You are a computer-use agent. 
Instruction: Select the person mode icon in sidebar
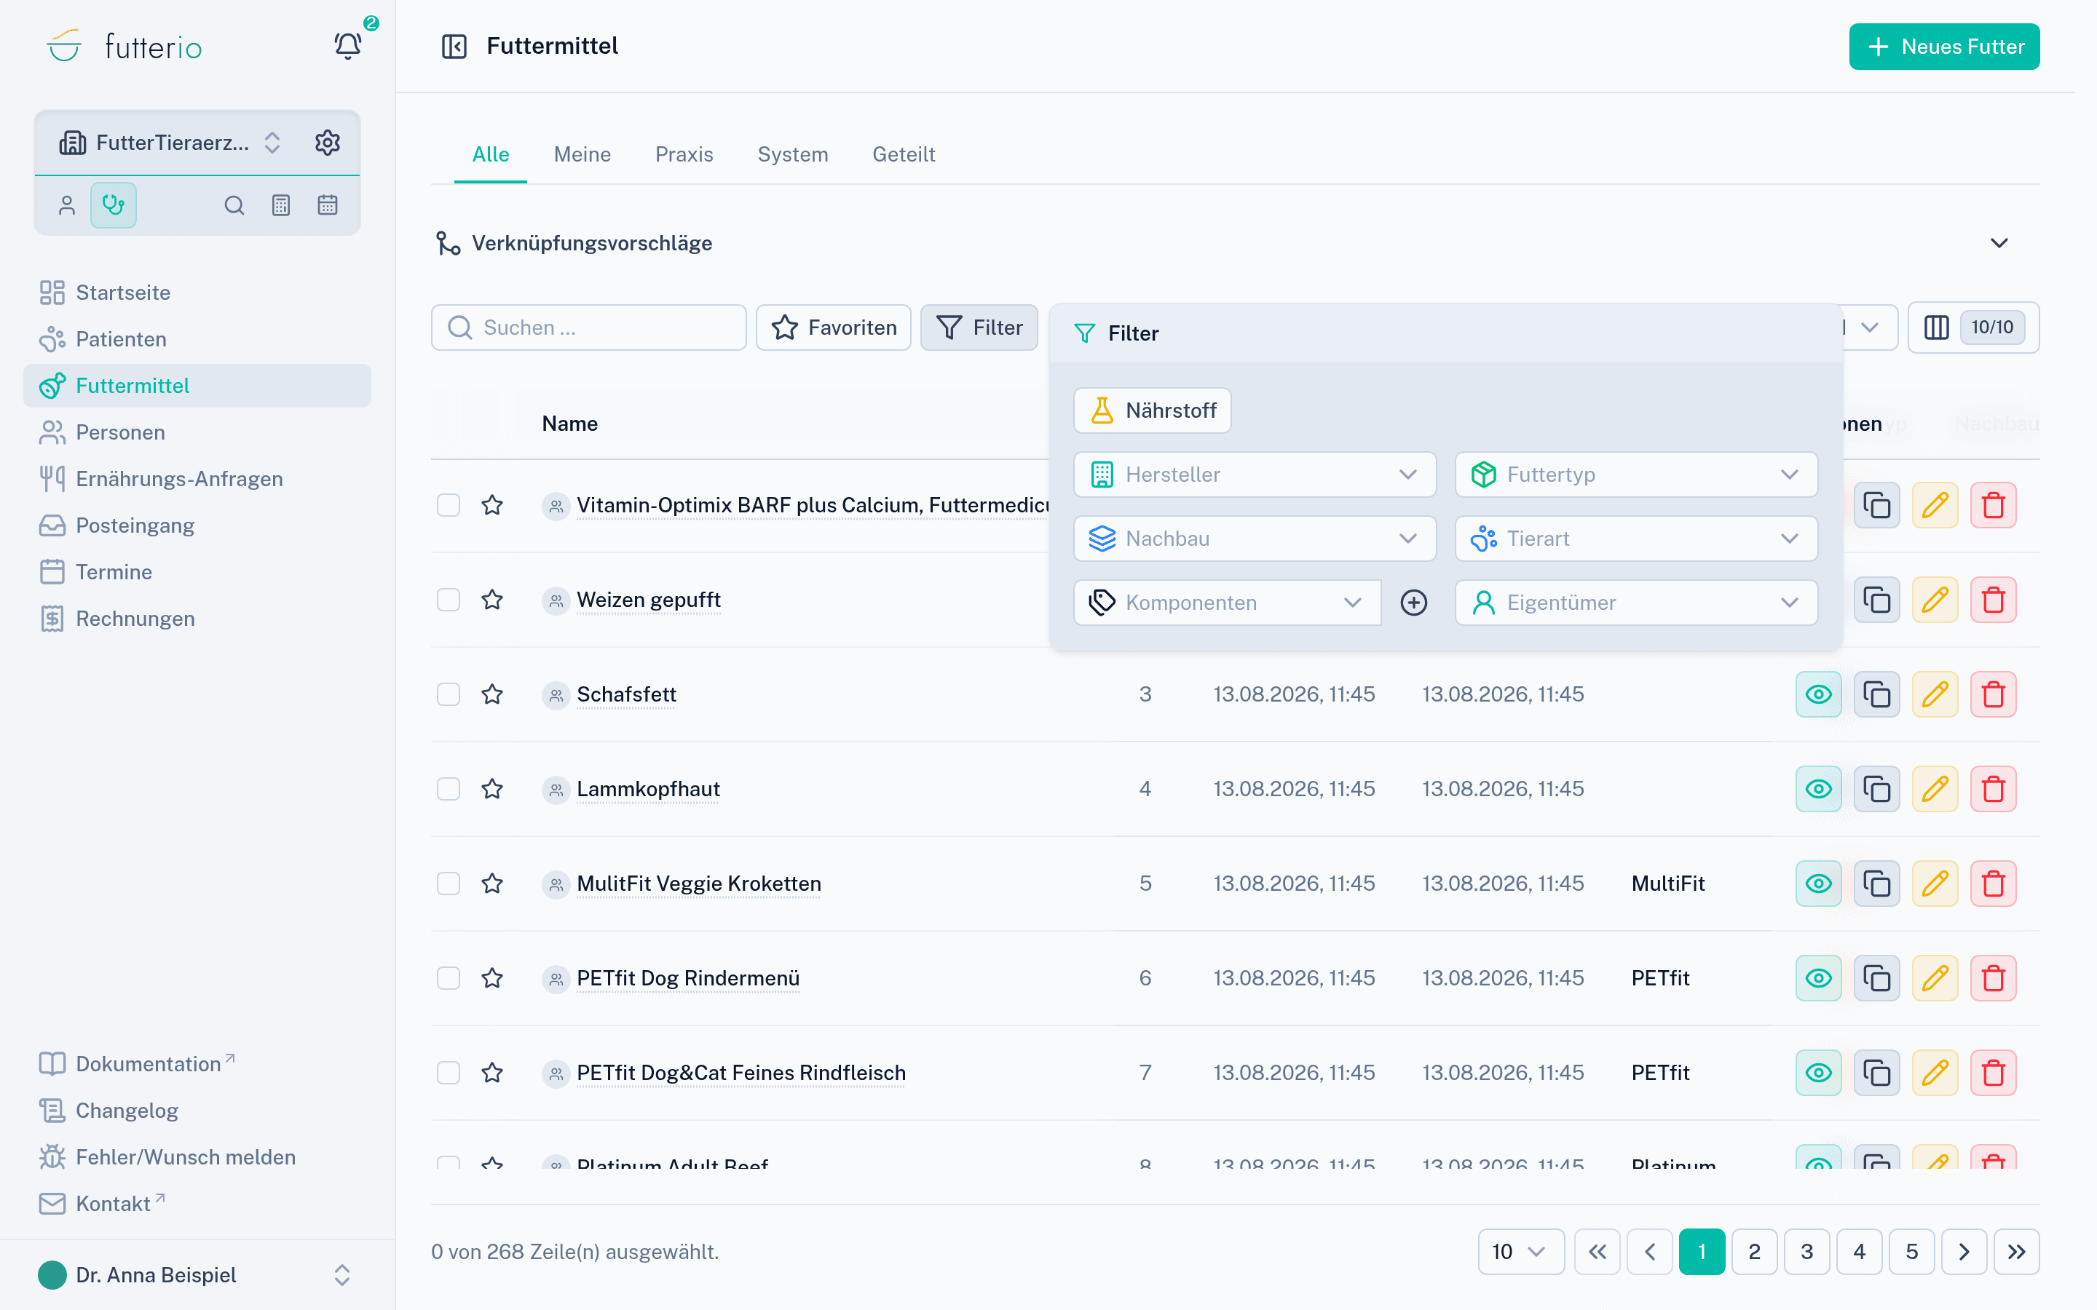(67, 205)
